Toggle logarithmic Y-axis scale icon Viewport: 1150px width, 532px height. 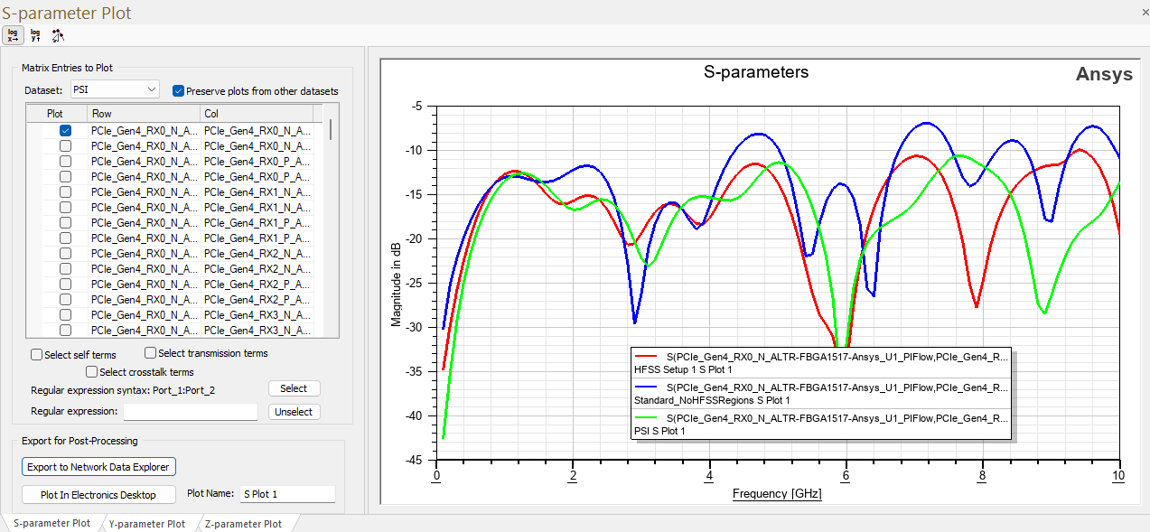click(x=36, y=36)
